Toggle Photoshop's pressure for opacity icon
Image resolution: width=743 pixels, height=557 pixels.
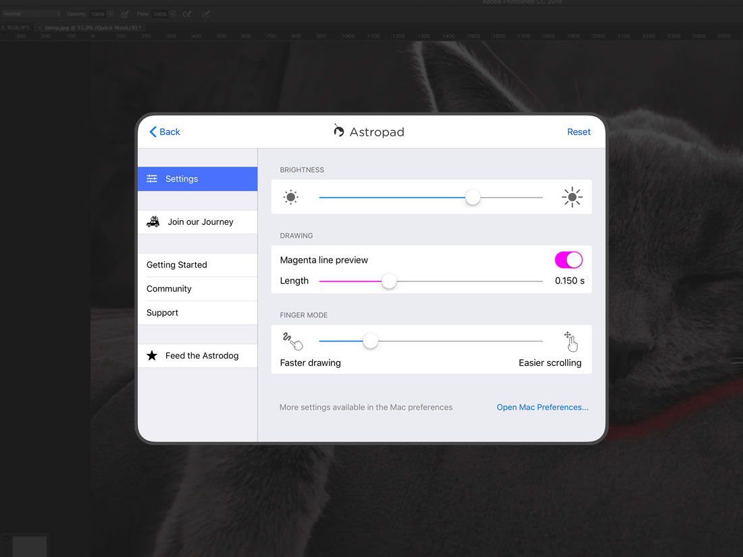[x=125, y=14]
